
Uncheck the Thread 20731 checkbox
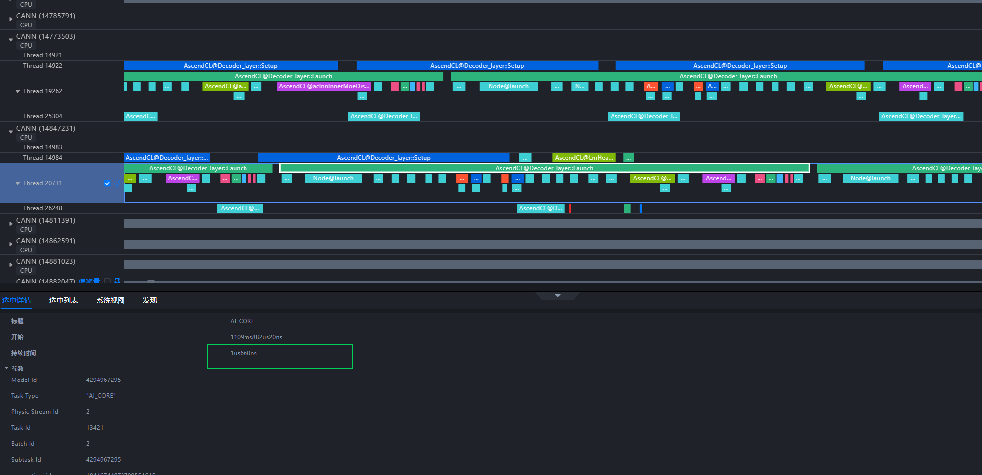[x=107, y=183]
